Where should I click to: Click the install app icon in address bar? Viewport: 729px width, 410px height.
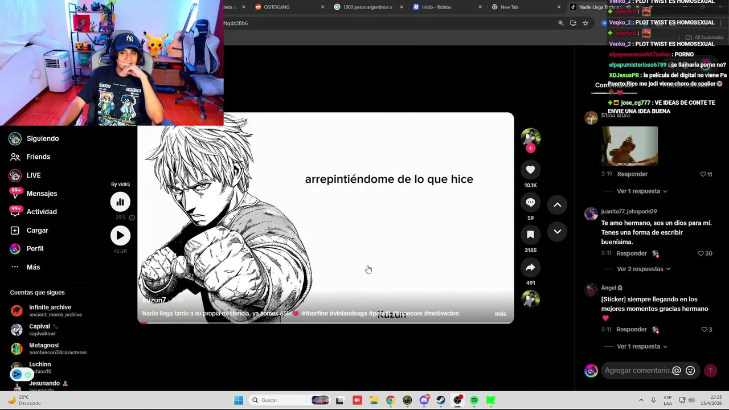(573, 23)
